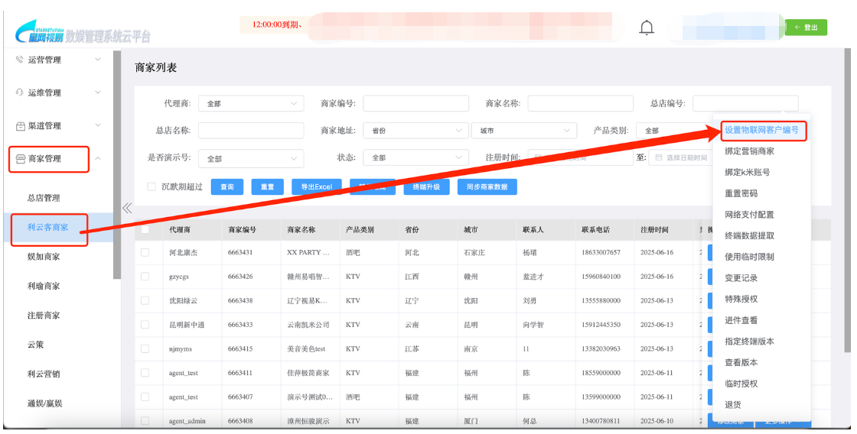857x434 pixels.
Task: Check the row for merchant 6663415
Action: coord(145,348)
